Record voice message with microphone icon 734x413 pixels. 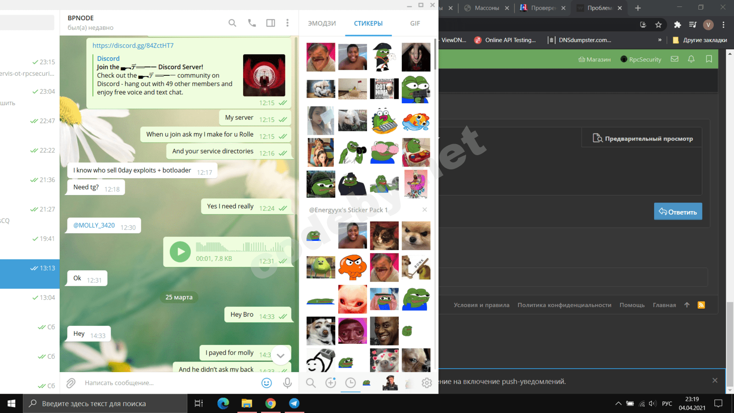tap(288, 383)
